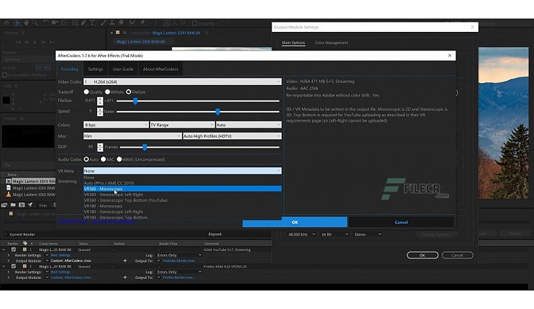Select WAVE (Uncompressed) audio codec
534x309 pixels.
[x=119, y=159]
